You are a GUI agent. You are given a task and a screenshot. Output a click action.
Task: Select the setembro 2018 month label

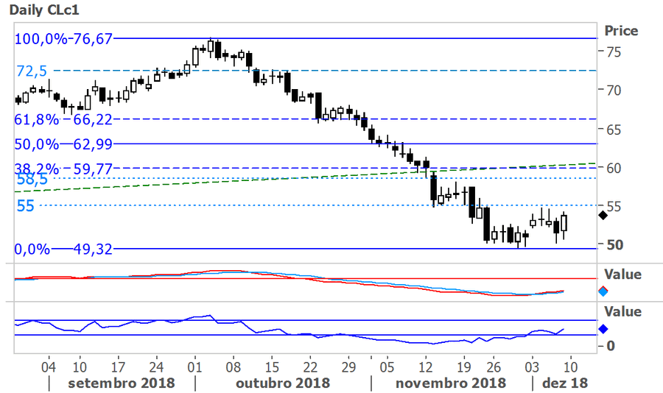point(121,383)
